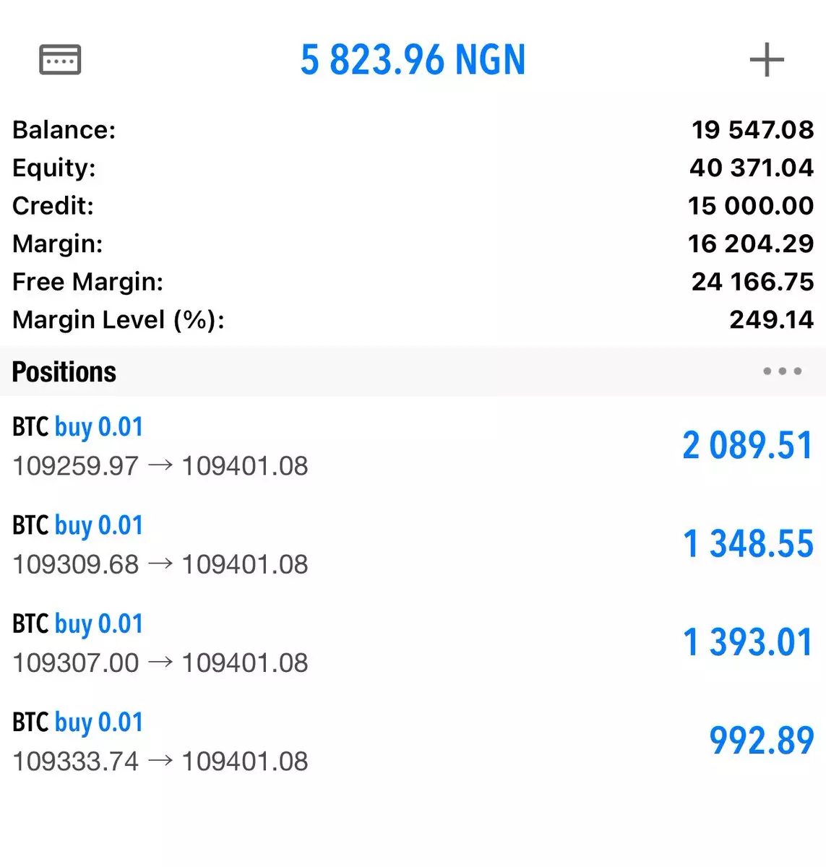Tap the 2 089.51 profit value

[x=748, y=445]
